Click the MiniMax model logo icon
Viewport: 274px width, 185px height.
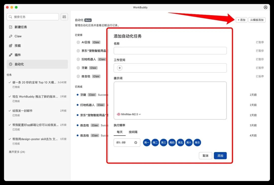coord(119,114)
